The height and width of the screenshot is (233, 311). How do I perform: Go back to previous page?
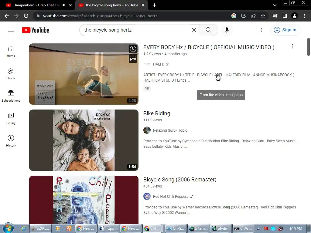point(7,16)
